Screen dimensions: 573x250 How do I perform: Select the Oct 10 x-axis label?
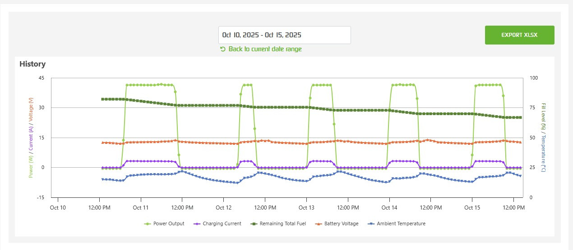point(58,208)
